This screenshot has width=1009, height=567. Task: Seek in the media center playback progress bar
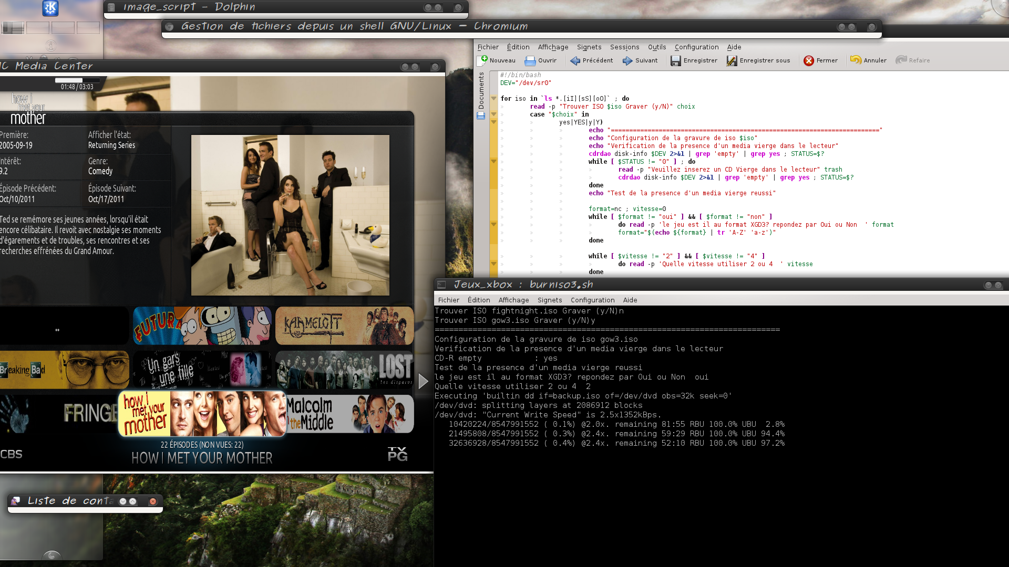point(76,80)
